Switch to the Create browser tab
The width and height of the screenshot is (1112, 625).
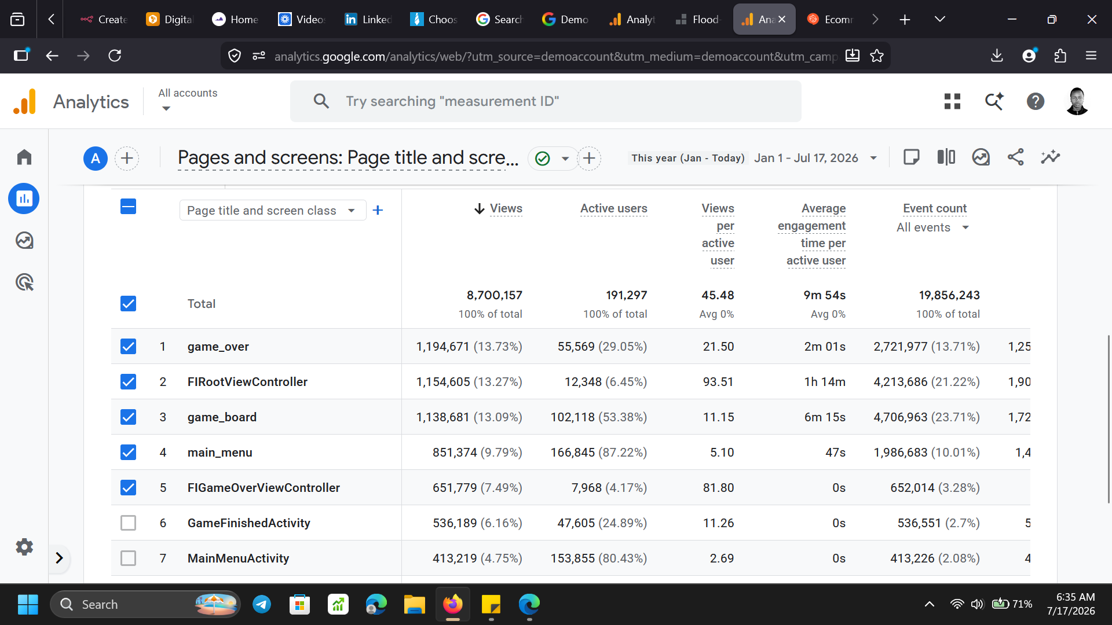click(x=105, y=19)
